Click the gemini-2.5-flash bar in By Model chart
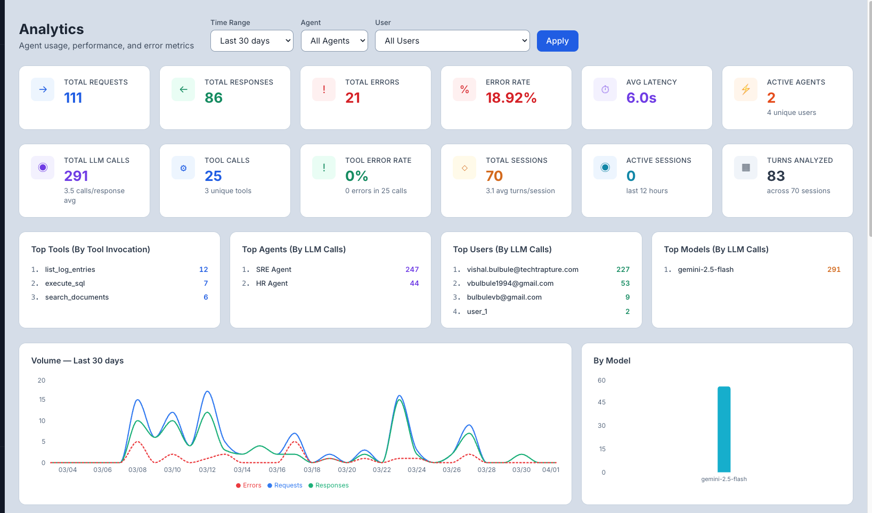The image size is (872, 513). [724, 429]
